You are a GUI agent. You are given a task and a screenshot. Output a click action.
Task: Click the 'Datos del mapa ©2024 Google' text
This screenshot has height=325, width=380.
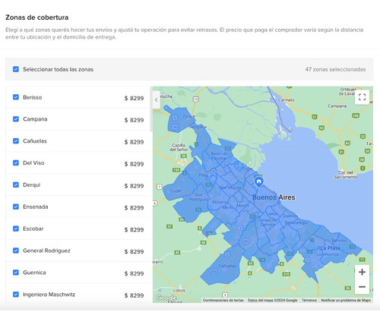[x=273, y=300]
